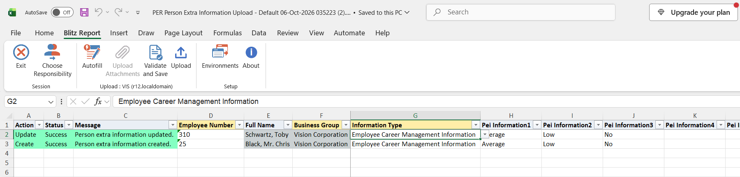The width and height of the screenshot is (740, 177).
Task: Run the Autofill tool
Action: pos(92,57)
